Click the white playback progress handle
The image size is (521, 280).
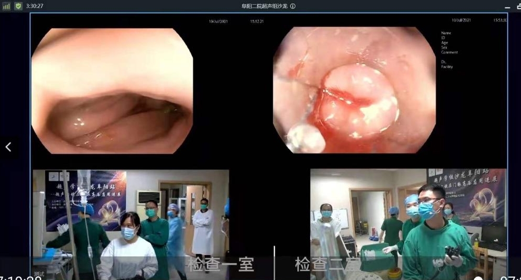[x=477, y=278]
